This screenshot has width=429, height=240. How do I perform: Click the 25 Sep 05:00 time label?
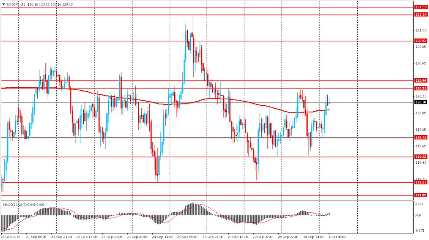click(187, 237)
